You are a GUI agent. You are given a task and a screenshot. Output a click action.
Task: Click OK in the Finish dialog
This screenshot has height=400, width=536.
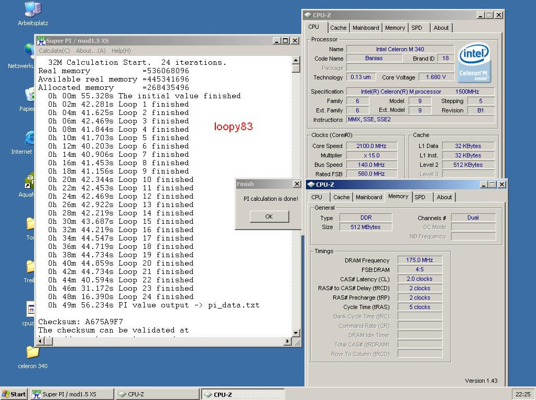[269, 216]
